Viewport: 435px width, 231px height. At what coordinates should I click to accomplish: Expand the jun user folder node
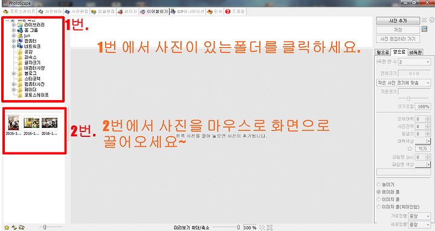13,36
